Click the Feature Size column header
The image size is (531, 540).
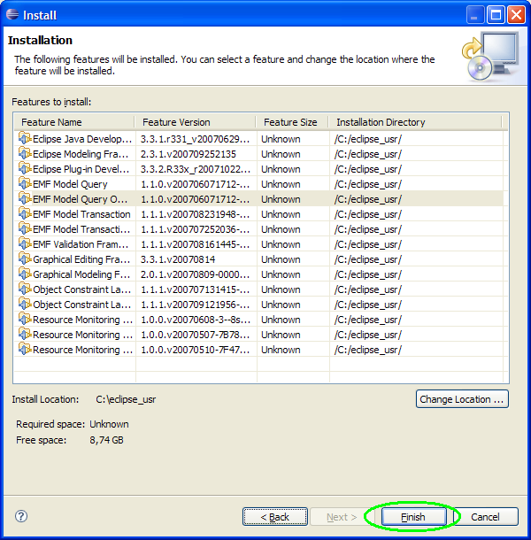click(290, 122)
